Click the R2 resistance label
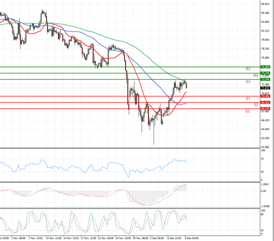The width and height of the screenshot is (274, 241). point(256,75)
